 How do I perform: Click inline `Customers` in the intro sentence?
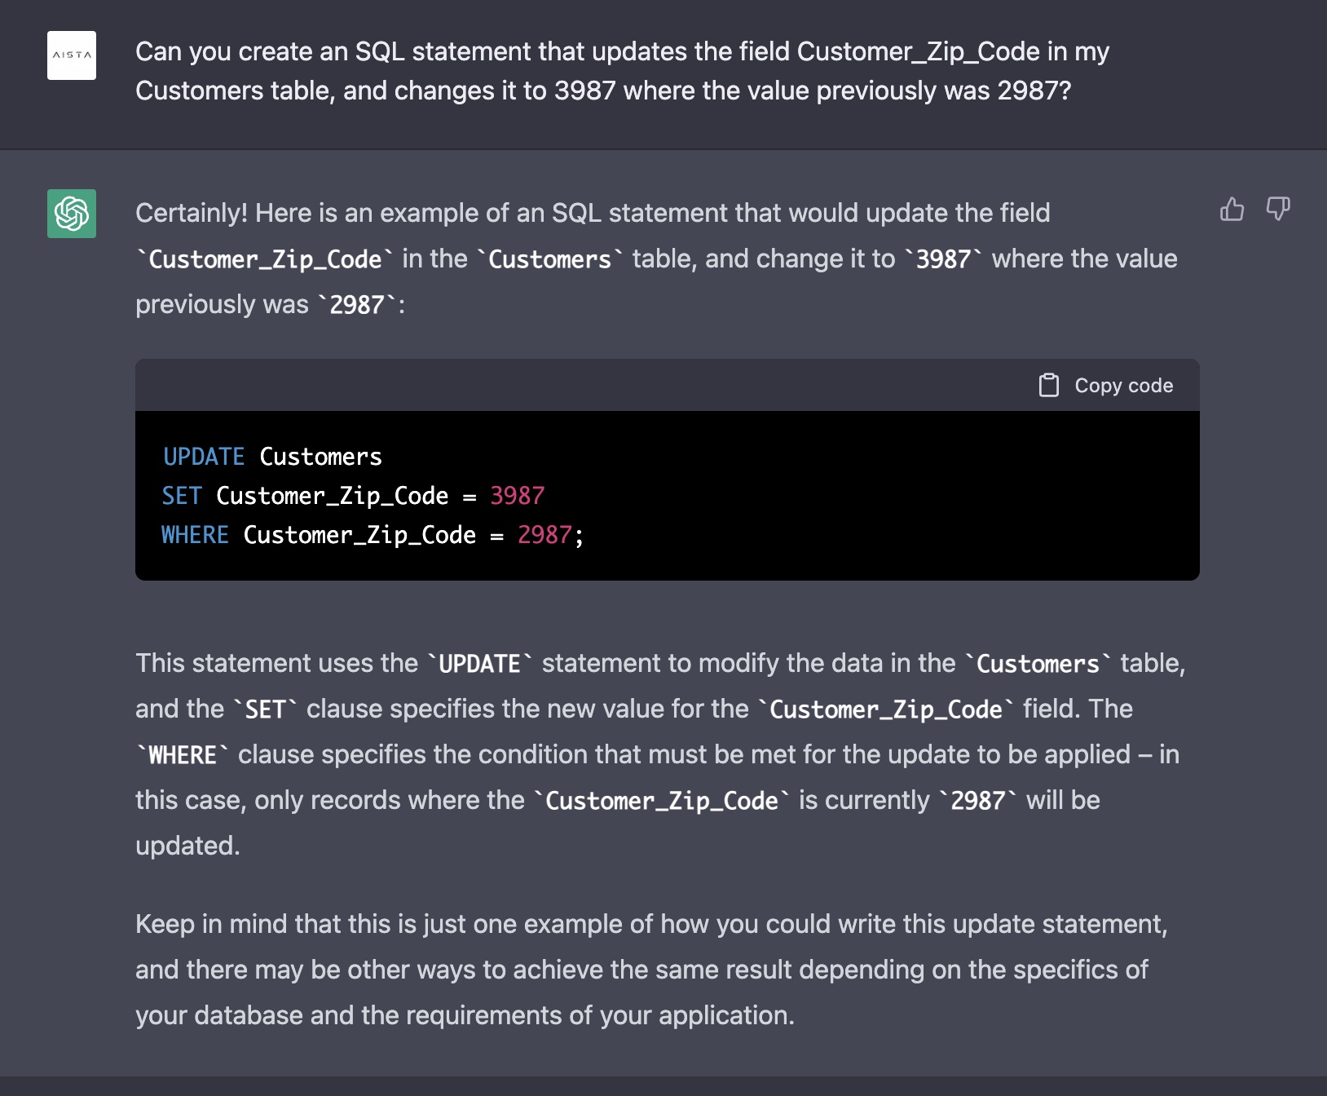coord(549,259)
